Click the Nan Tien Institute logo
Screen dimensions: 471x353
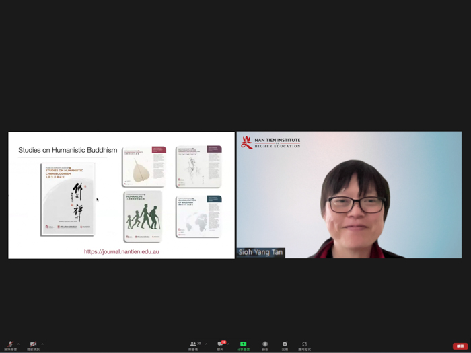[x=270, y=143]
